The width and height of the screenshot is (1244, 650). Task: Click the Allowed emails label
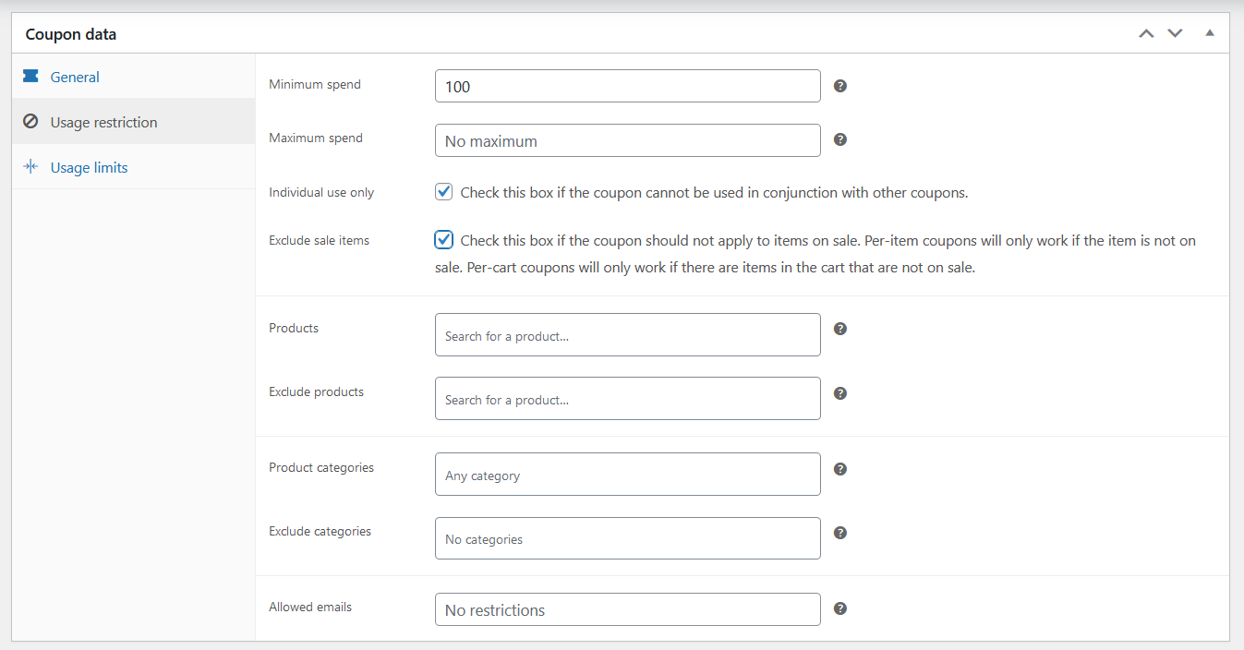coord(310,608)
